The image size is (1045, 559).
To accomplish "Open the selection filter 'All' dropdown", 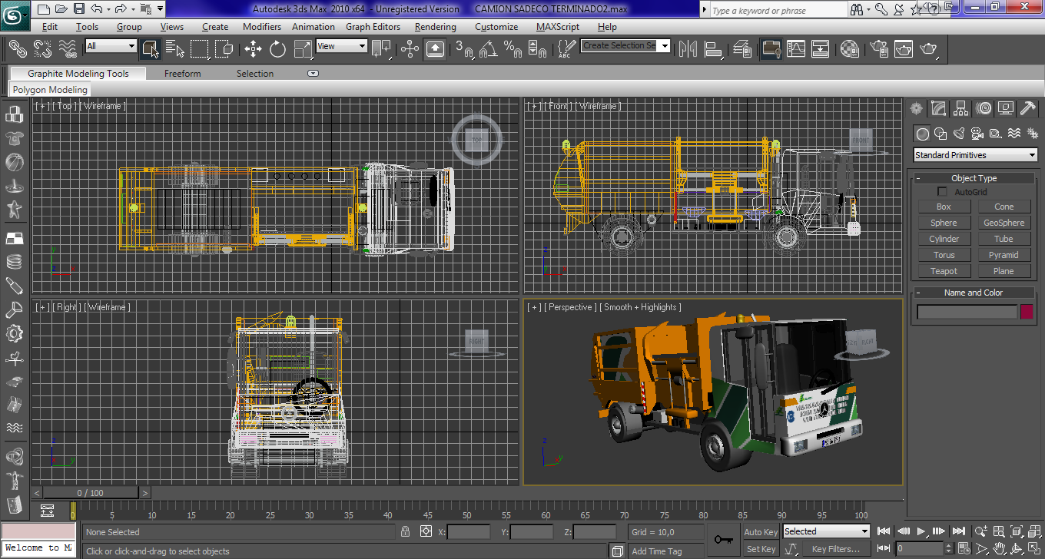I will 111,46.
